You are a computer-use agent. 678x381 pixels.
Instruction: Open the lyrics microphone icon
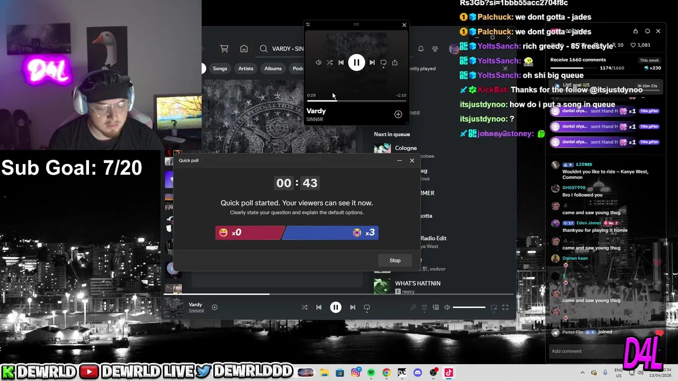pyautogui.click(x=413, y=307)
